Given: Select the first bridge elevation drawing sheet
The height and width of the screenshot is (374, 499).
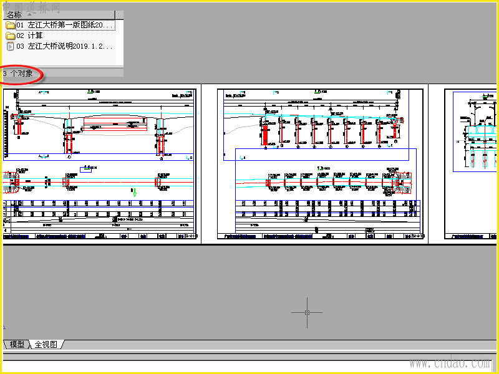Looking at the screenshot, I should pos(100,164).
